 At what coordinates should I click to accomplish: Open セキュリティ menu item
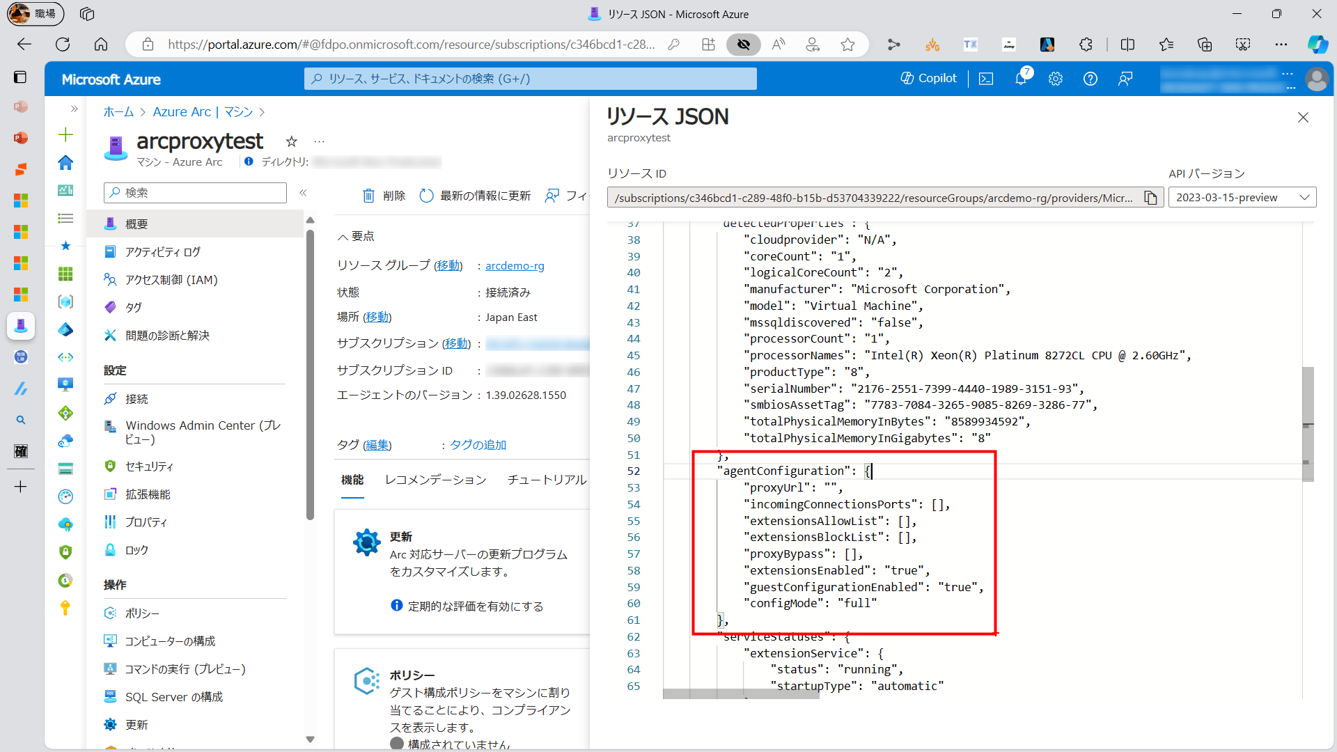pyautogui.click(x=196, y=466)
